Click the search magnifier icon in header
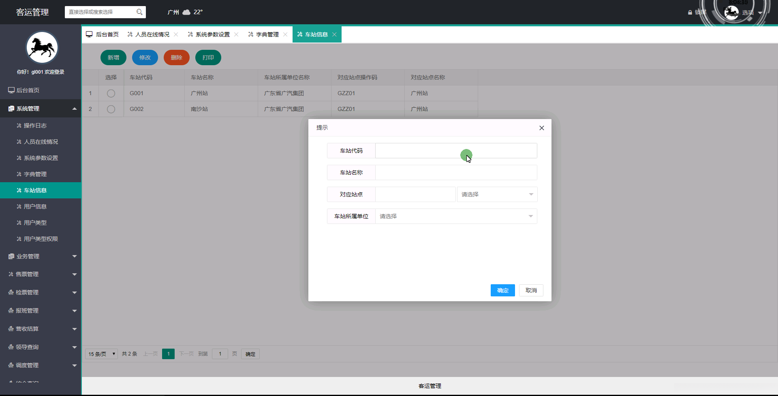Viewport: 778px width, 396px height. click(x=139, y=12)
